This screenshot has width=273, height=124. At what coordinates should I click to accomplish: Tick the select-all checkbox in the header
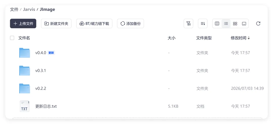12,38
